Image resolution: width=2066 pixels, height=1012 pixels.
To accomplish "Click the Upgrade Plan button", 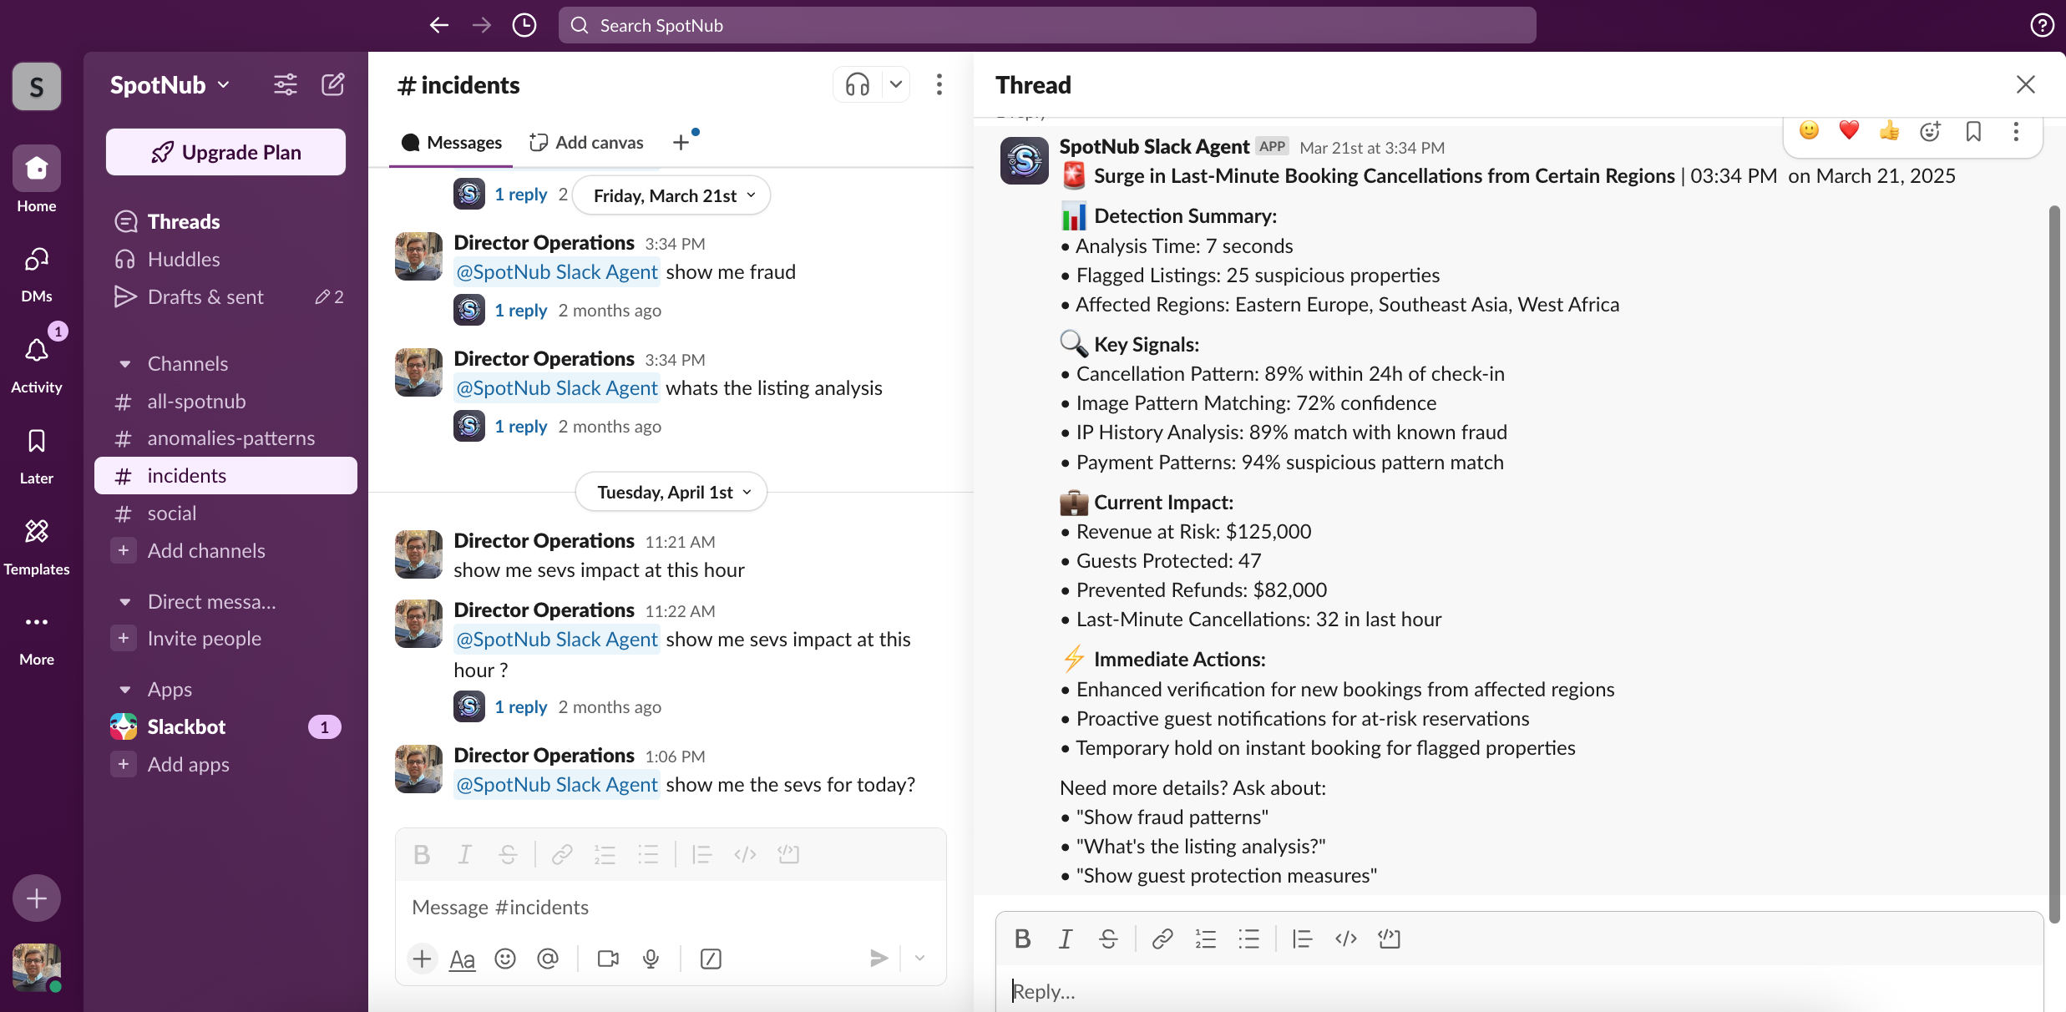I will pyautogui.click(x=225, y=152).
